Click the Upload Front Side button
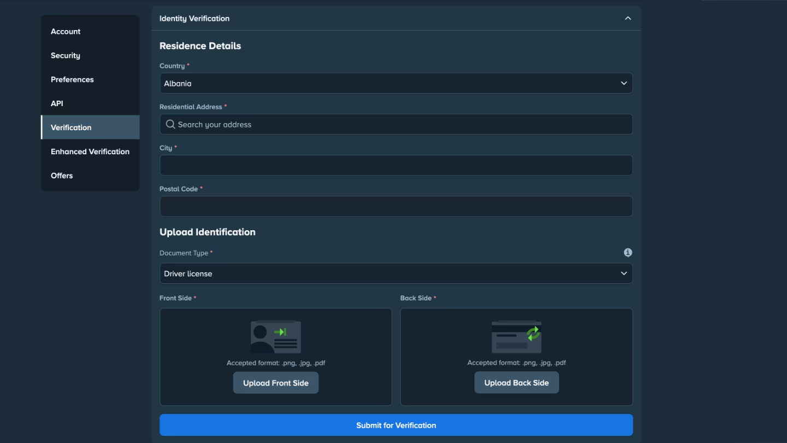Screen dimensions: 787x443 (276, 383)
